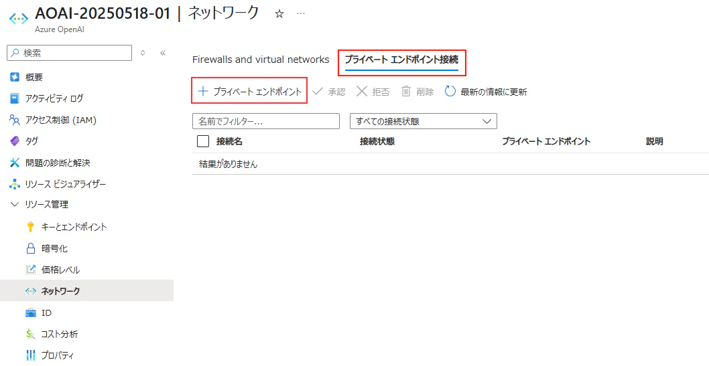Switch to Firewalls and virtual networks tab
This screenshot has height=366, width=709.
point(261,60)
